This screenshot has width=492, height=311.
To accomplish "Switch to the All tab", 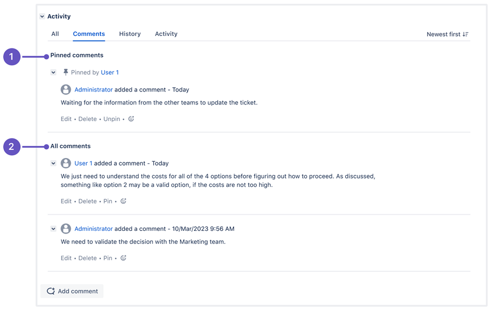I will [x=55, y=34].
